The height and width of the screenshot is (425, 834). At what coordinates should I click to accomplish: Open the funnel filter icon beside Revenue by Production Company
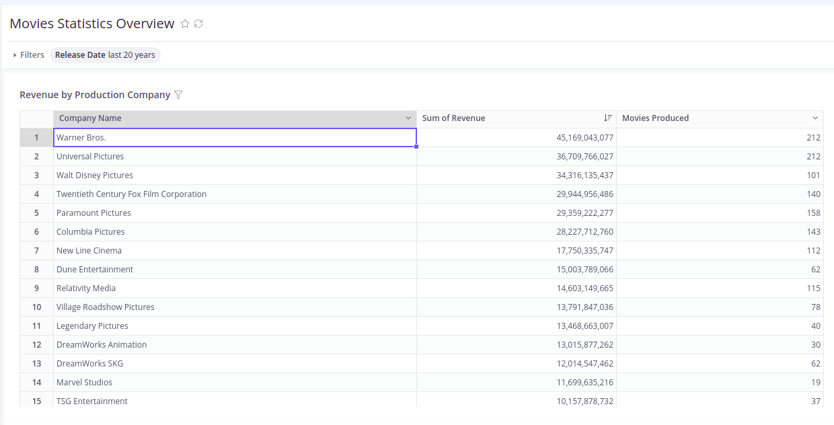click(178, 95)
